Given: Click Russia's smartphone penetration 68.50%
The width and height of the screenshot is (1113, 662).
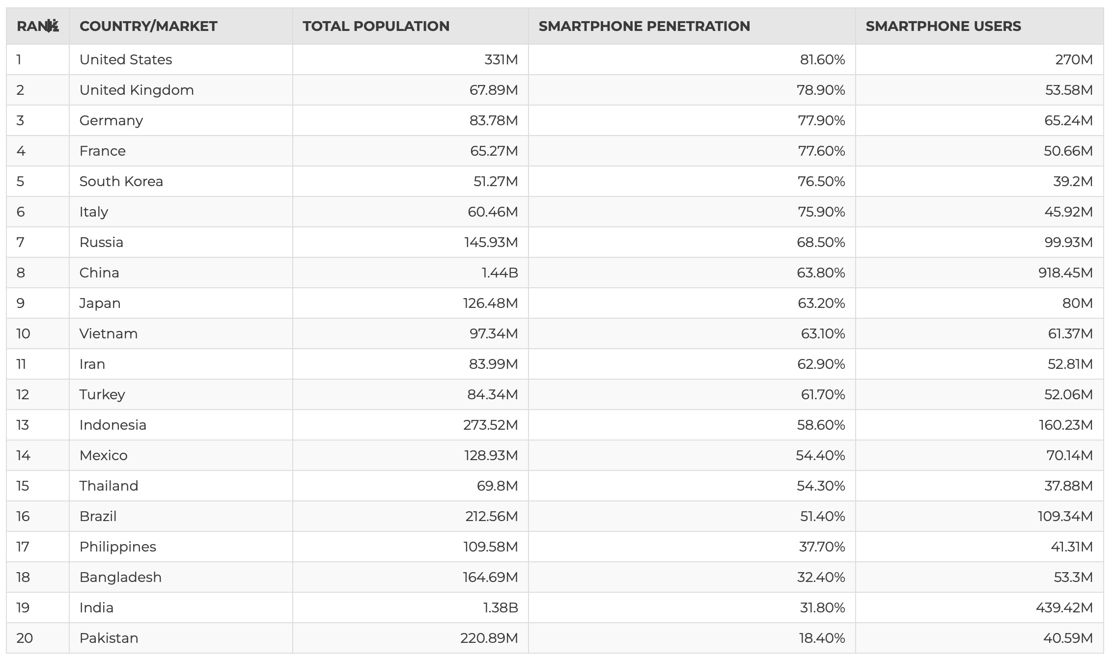Looking at the screenshot, I should coord(821,243).
